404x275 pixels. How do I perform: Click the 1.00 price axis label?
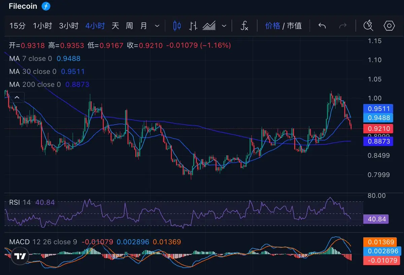(x=374, y=98)
